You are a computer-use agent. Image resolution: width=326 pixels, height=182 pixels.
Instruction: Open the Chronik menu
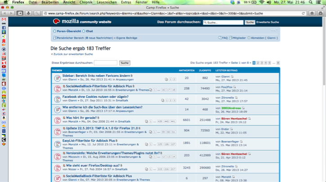tap(86, 2)
